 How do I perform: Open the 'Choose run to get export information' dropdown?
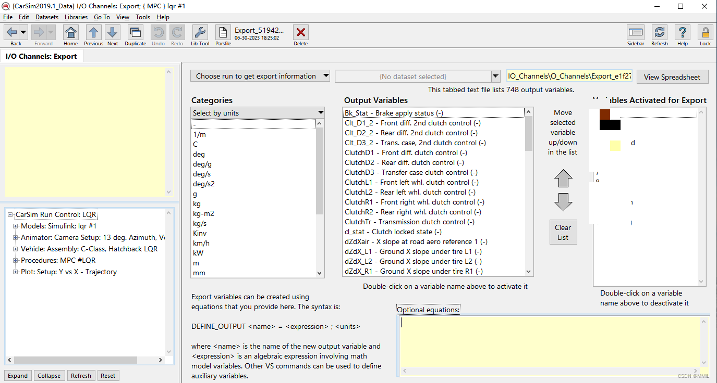(x=260, y=76)
